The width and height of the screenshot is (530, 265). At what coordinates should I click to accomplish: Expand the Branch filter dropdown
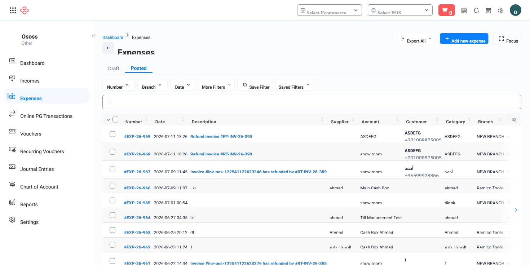tap(152, 85)
